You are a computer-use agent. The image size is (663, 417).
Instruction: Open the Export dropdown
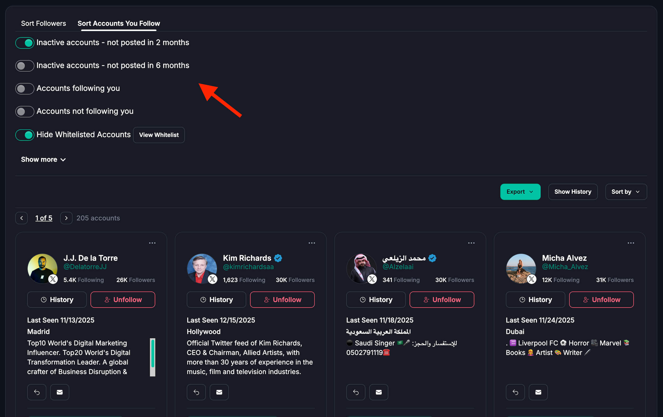tap(520, 192)
